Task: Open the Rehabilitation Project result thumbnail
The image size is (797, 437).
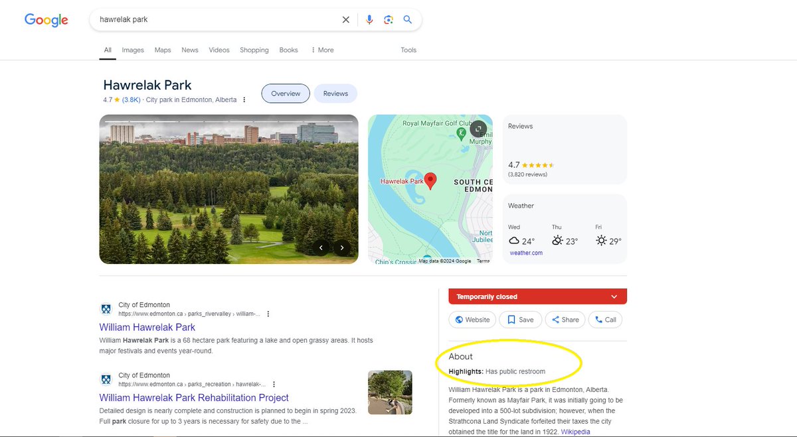Action: tap(390, 393)
